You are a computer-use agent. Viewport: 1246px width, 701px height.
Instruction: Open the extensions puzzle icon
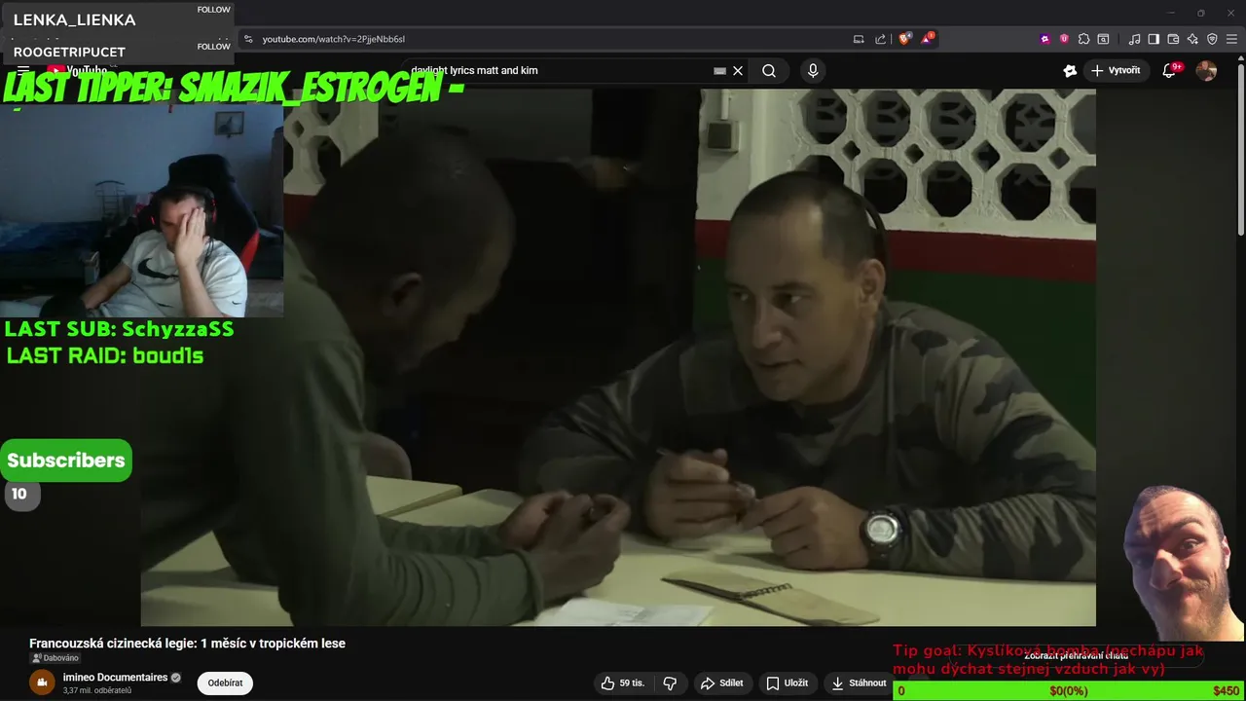[x=1083, y=39]
